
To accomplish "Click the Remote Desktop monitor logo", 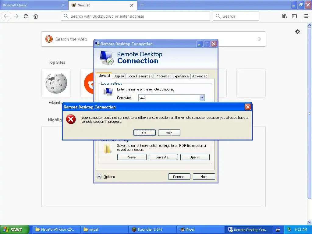I will (107, 58).
